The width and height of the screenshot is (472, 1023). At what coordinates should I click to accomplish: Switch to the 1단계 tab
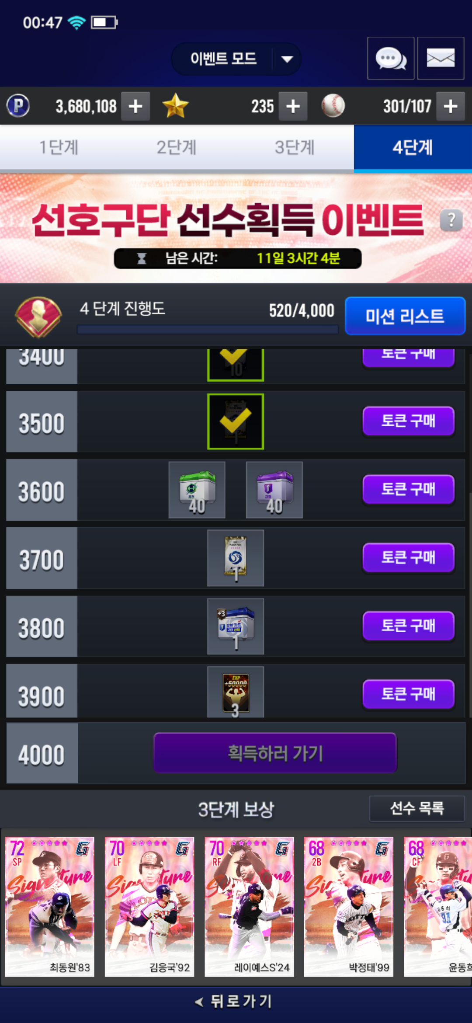tap(59, 147)
